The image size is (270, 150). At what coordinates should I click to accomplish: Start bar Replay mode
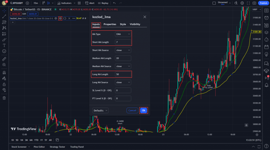(103, 3)
